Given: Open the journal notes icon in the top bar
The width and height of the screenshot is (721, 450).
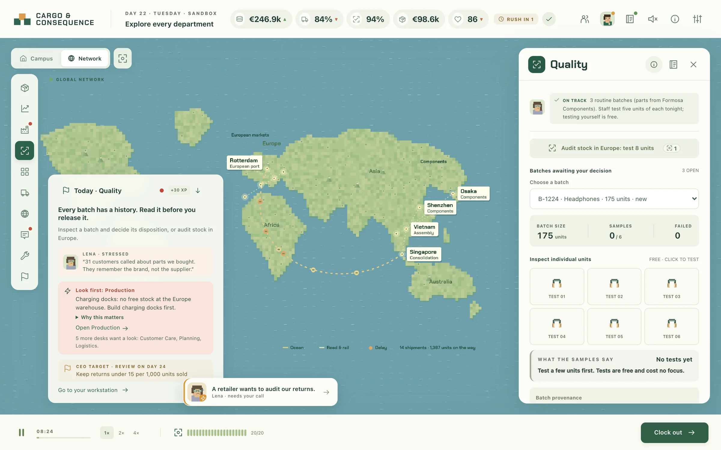Looking at the screenshot, I should pyautogui.click(x=630, y=19).
